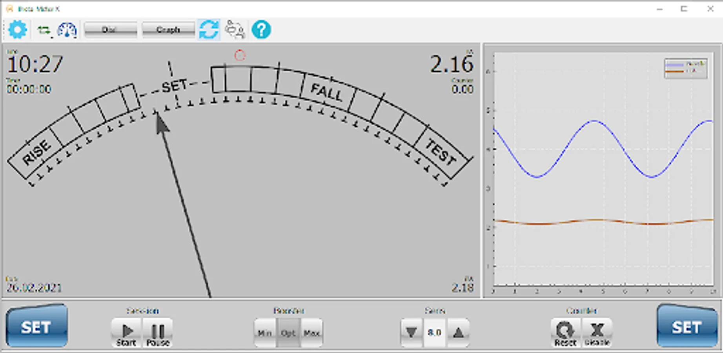Reset the counter
Screen dimensions: 723x353
tap(566, 333)
